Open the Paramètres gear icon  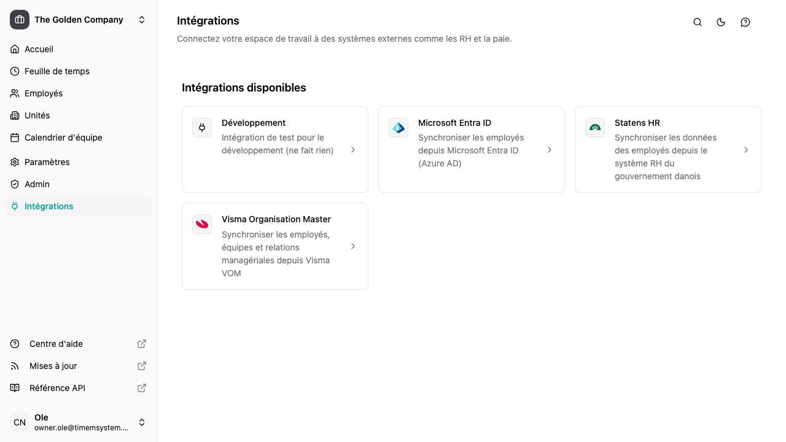(x=15, y=162)
